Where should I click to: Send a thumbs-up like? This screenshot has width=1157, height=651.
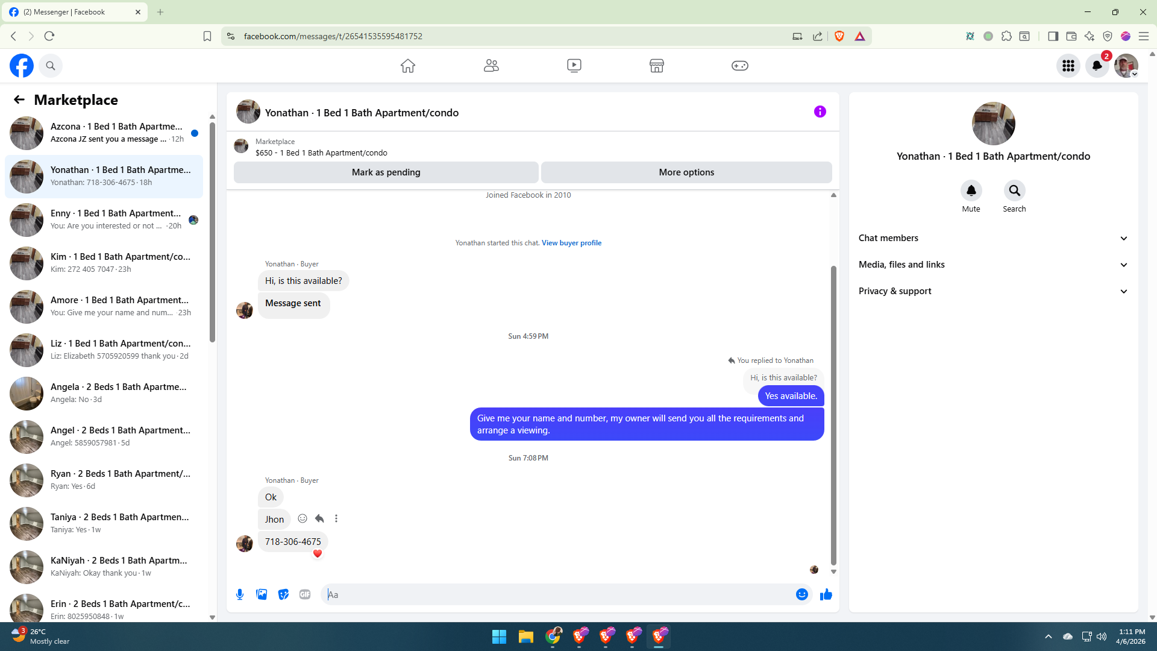(x=826, y=594)
